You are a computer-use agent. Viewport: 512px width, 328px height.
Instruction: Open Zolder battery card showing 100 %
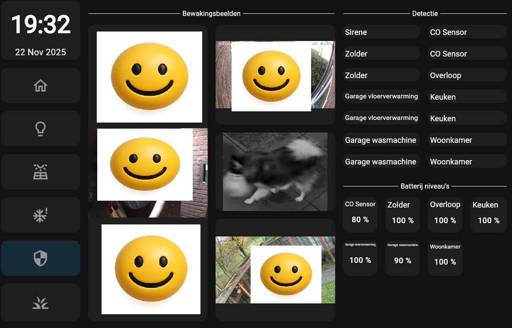tap(403, 214)
